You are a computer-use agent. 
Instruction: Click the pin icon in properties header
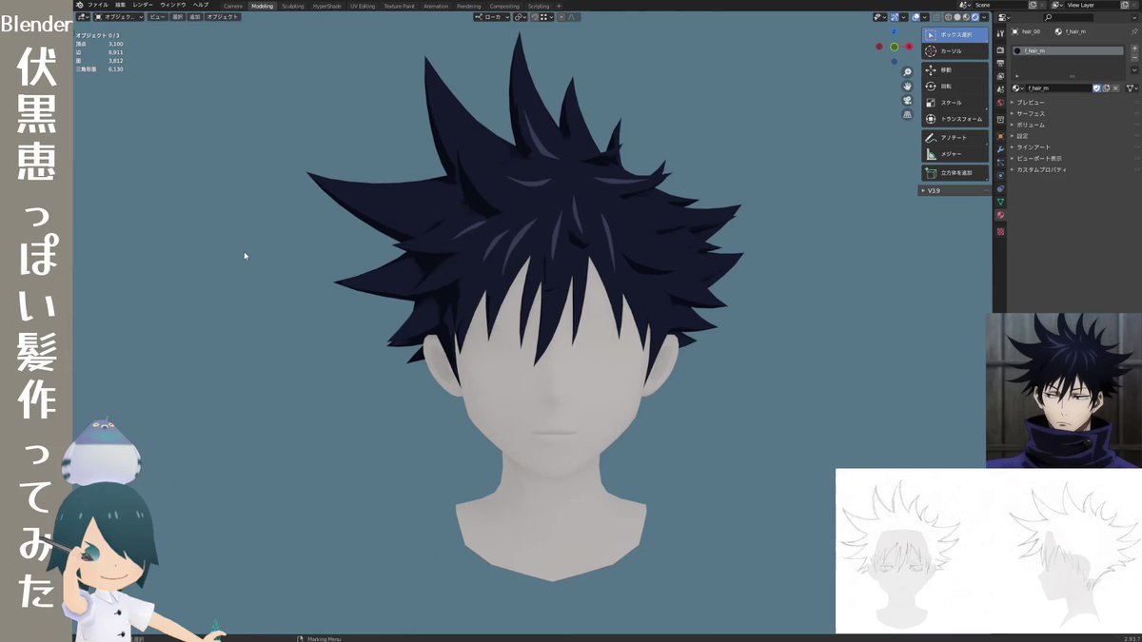[1133, 31]
